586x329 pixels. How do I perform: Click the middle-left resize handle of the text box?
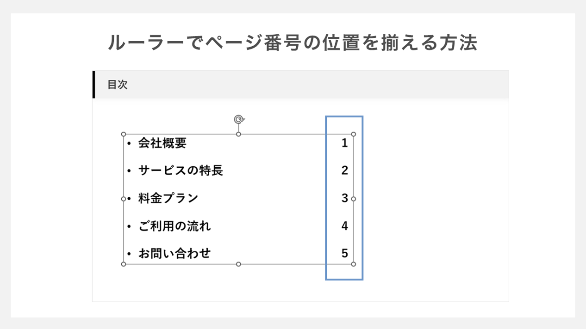(124, 199)
